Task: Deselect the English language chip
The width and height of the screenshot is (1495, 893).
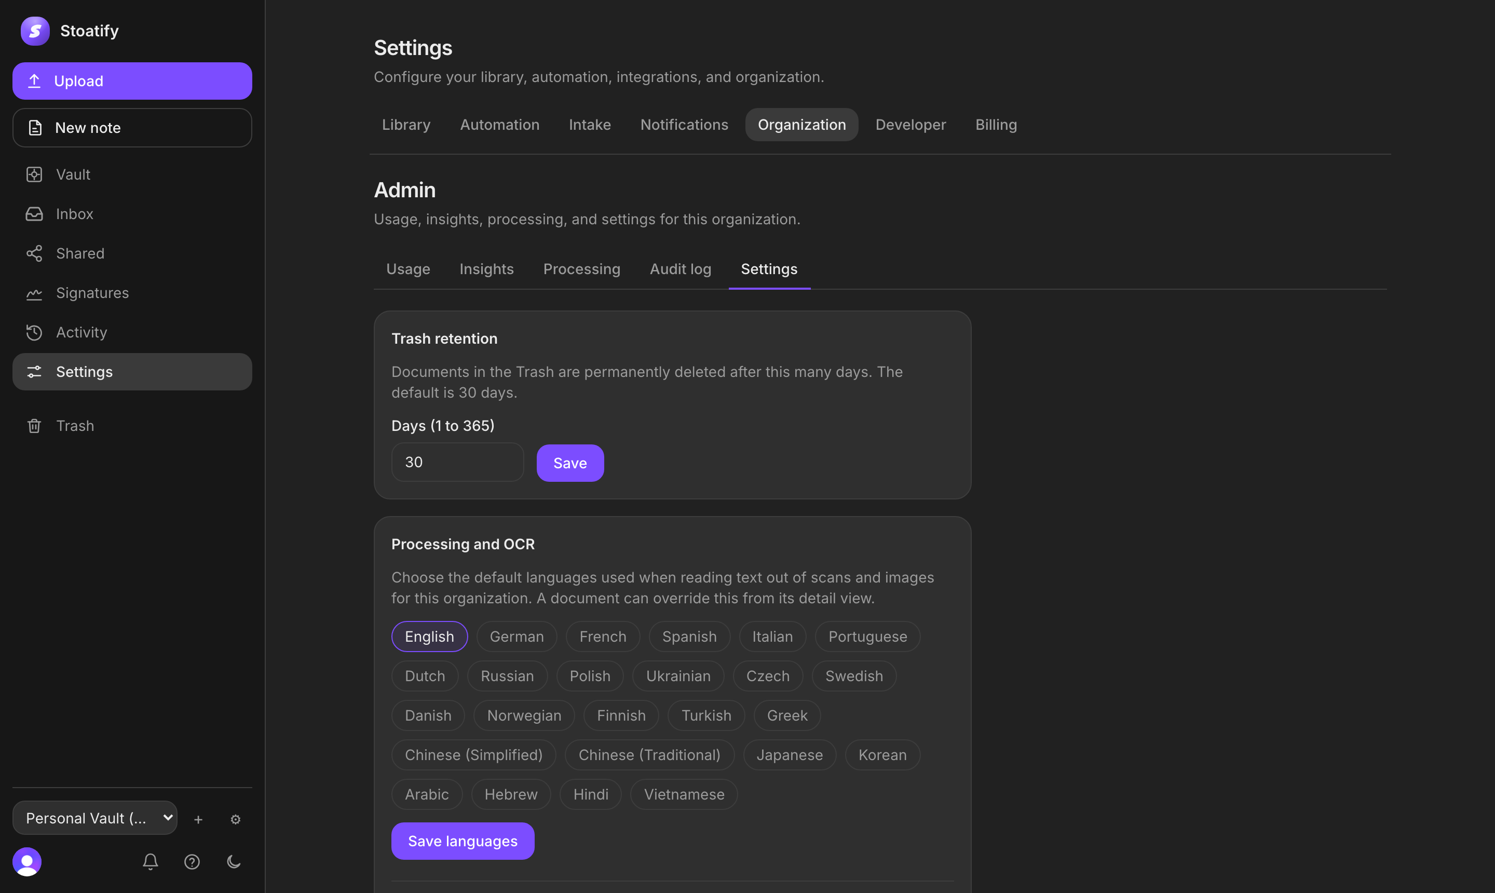Action: [x=429, y=637]
